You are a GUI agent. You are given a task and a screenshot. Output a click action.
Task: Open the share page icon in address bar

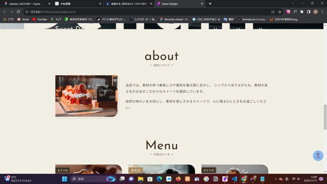(273, 12)
